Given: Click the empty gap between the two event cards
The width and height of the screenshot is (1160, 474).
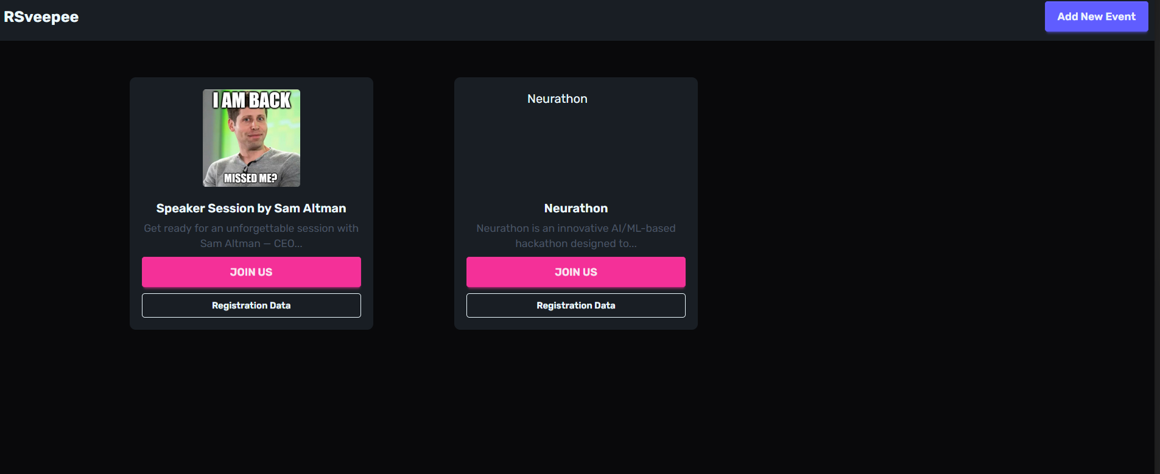Looking at the screenshot, I should tap(413, 203).
